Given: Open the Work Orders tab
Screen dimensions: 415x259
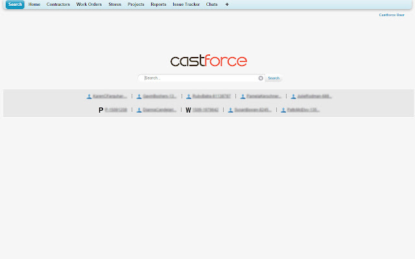Looking at the screenshot, I should click(89, 5).
